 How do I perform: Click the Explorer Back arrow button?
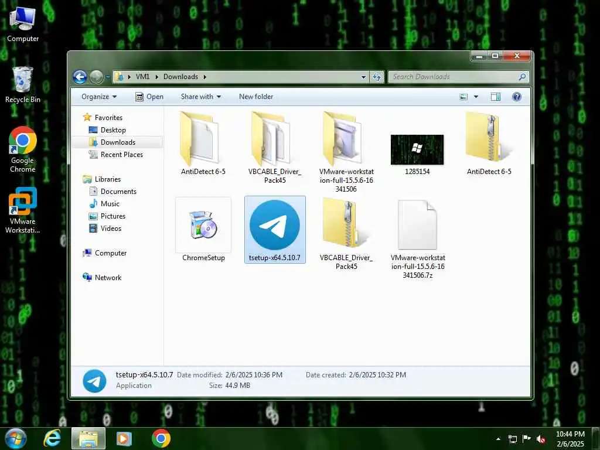(80, 77)
